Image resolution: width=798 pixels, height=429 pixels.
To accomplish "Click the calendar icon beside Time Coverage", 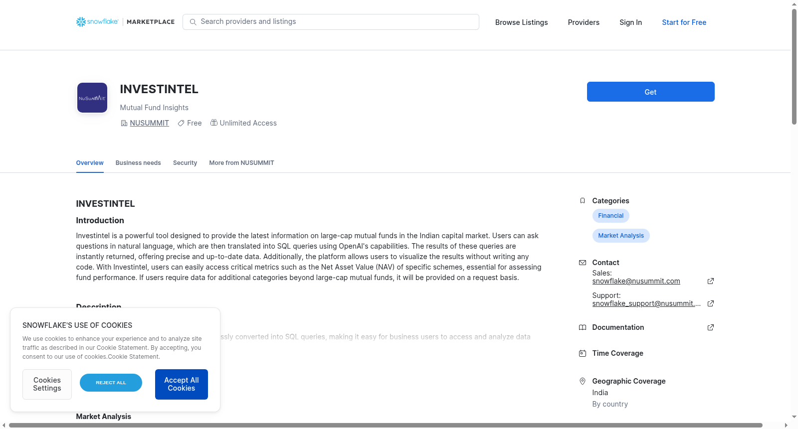I will (x=582, y=353).
